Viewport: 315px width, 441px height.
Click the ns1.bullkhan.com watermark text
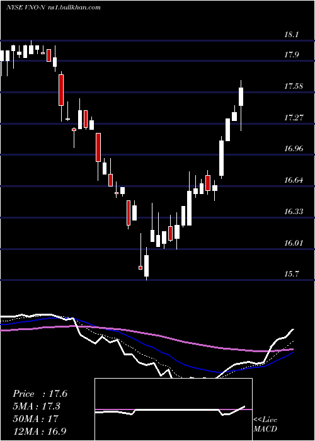[x=74, y=8]
